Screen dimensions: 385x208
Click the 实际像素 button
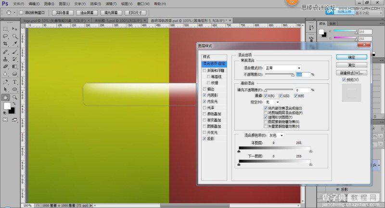pyautogui.click(x=63, y=13)
